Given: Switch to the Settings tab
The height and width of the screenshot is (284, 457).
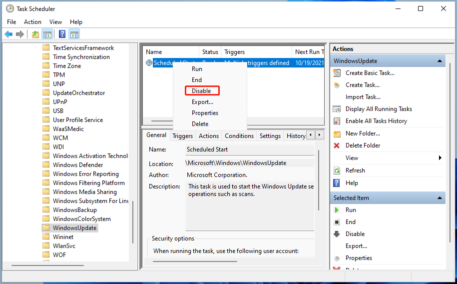Looking at the screenshot, I should [x=270, y=136].
